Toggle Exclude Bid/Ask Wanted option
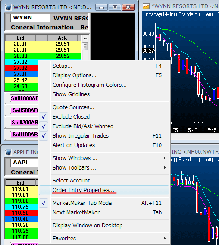 click(x=104, y=126)
